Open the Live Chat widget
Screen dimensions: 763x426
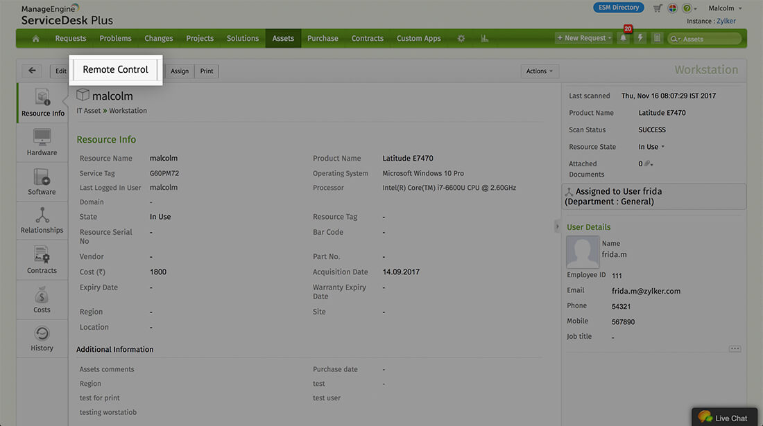click(725, 417)
